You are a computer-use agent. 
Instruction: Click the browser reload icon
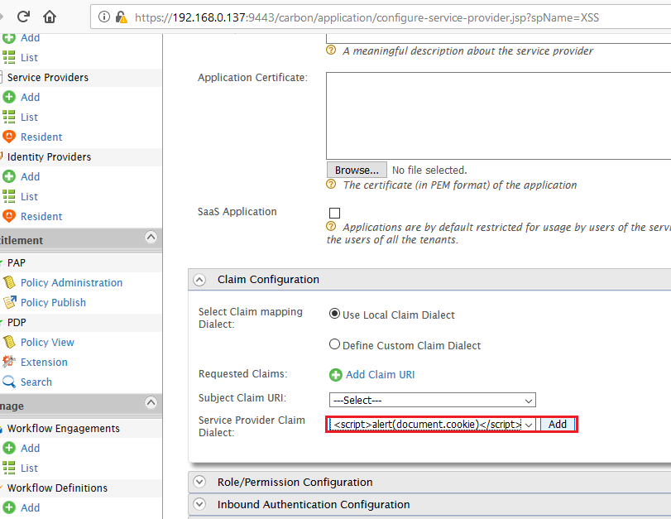pyautogui.click(x=23, y=17)
